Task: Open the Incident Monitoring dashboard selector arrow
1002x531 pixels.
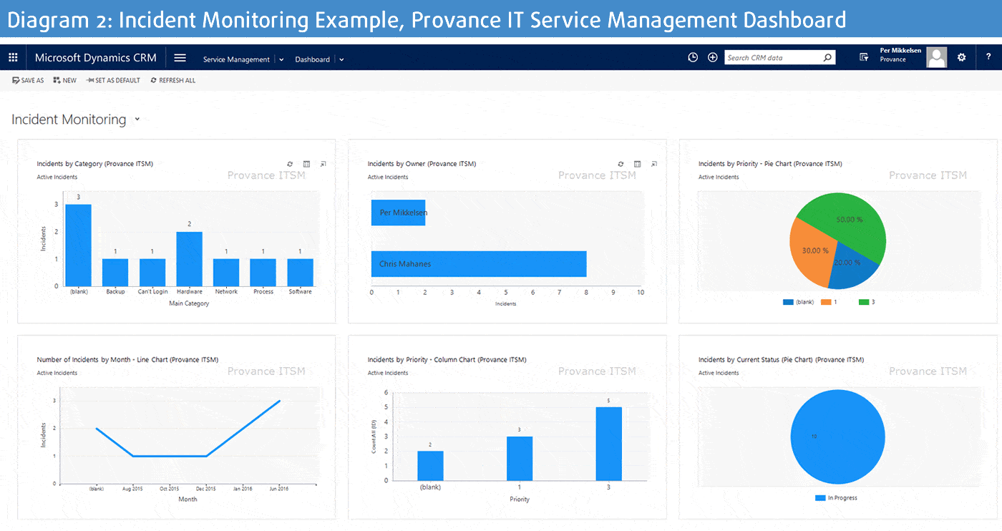Action: (x=137, y=120)
